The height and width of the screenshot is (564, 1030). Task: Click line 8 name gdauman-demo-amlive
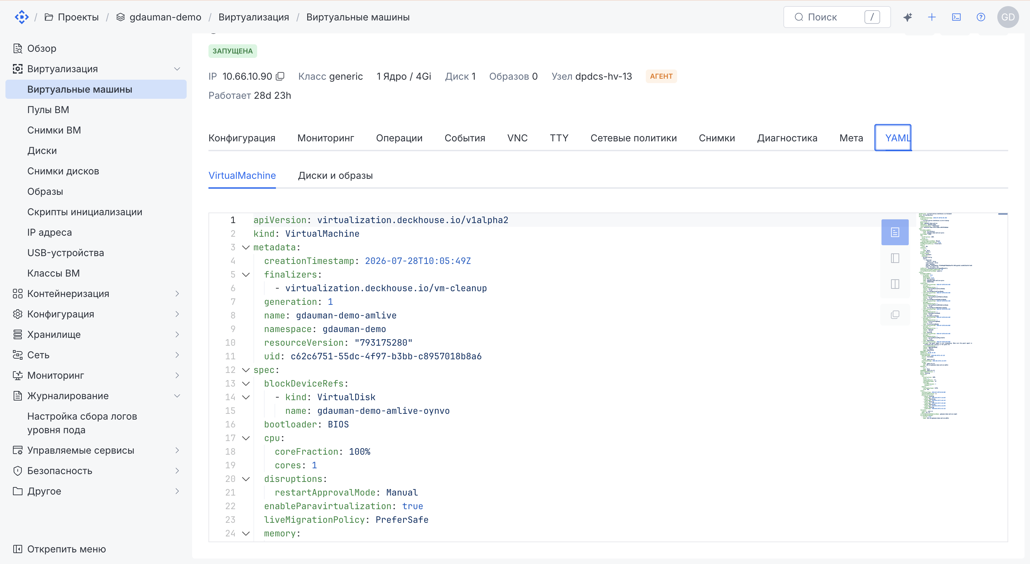tap(330, 315)
